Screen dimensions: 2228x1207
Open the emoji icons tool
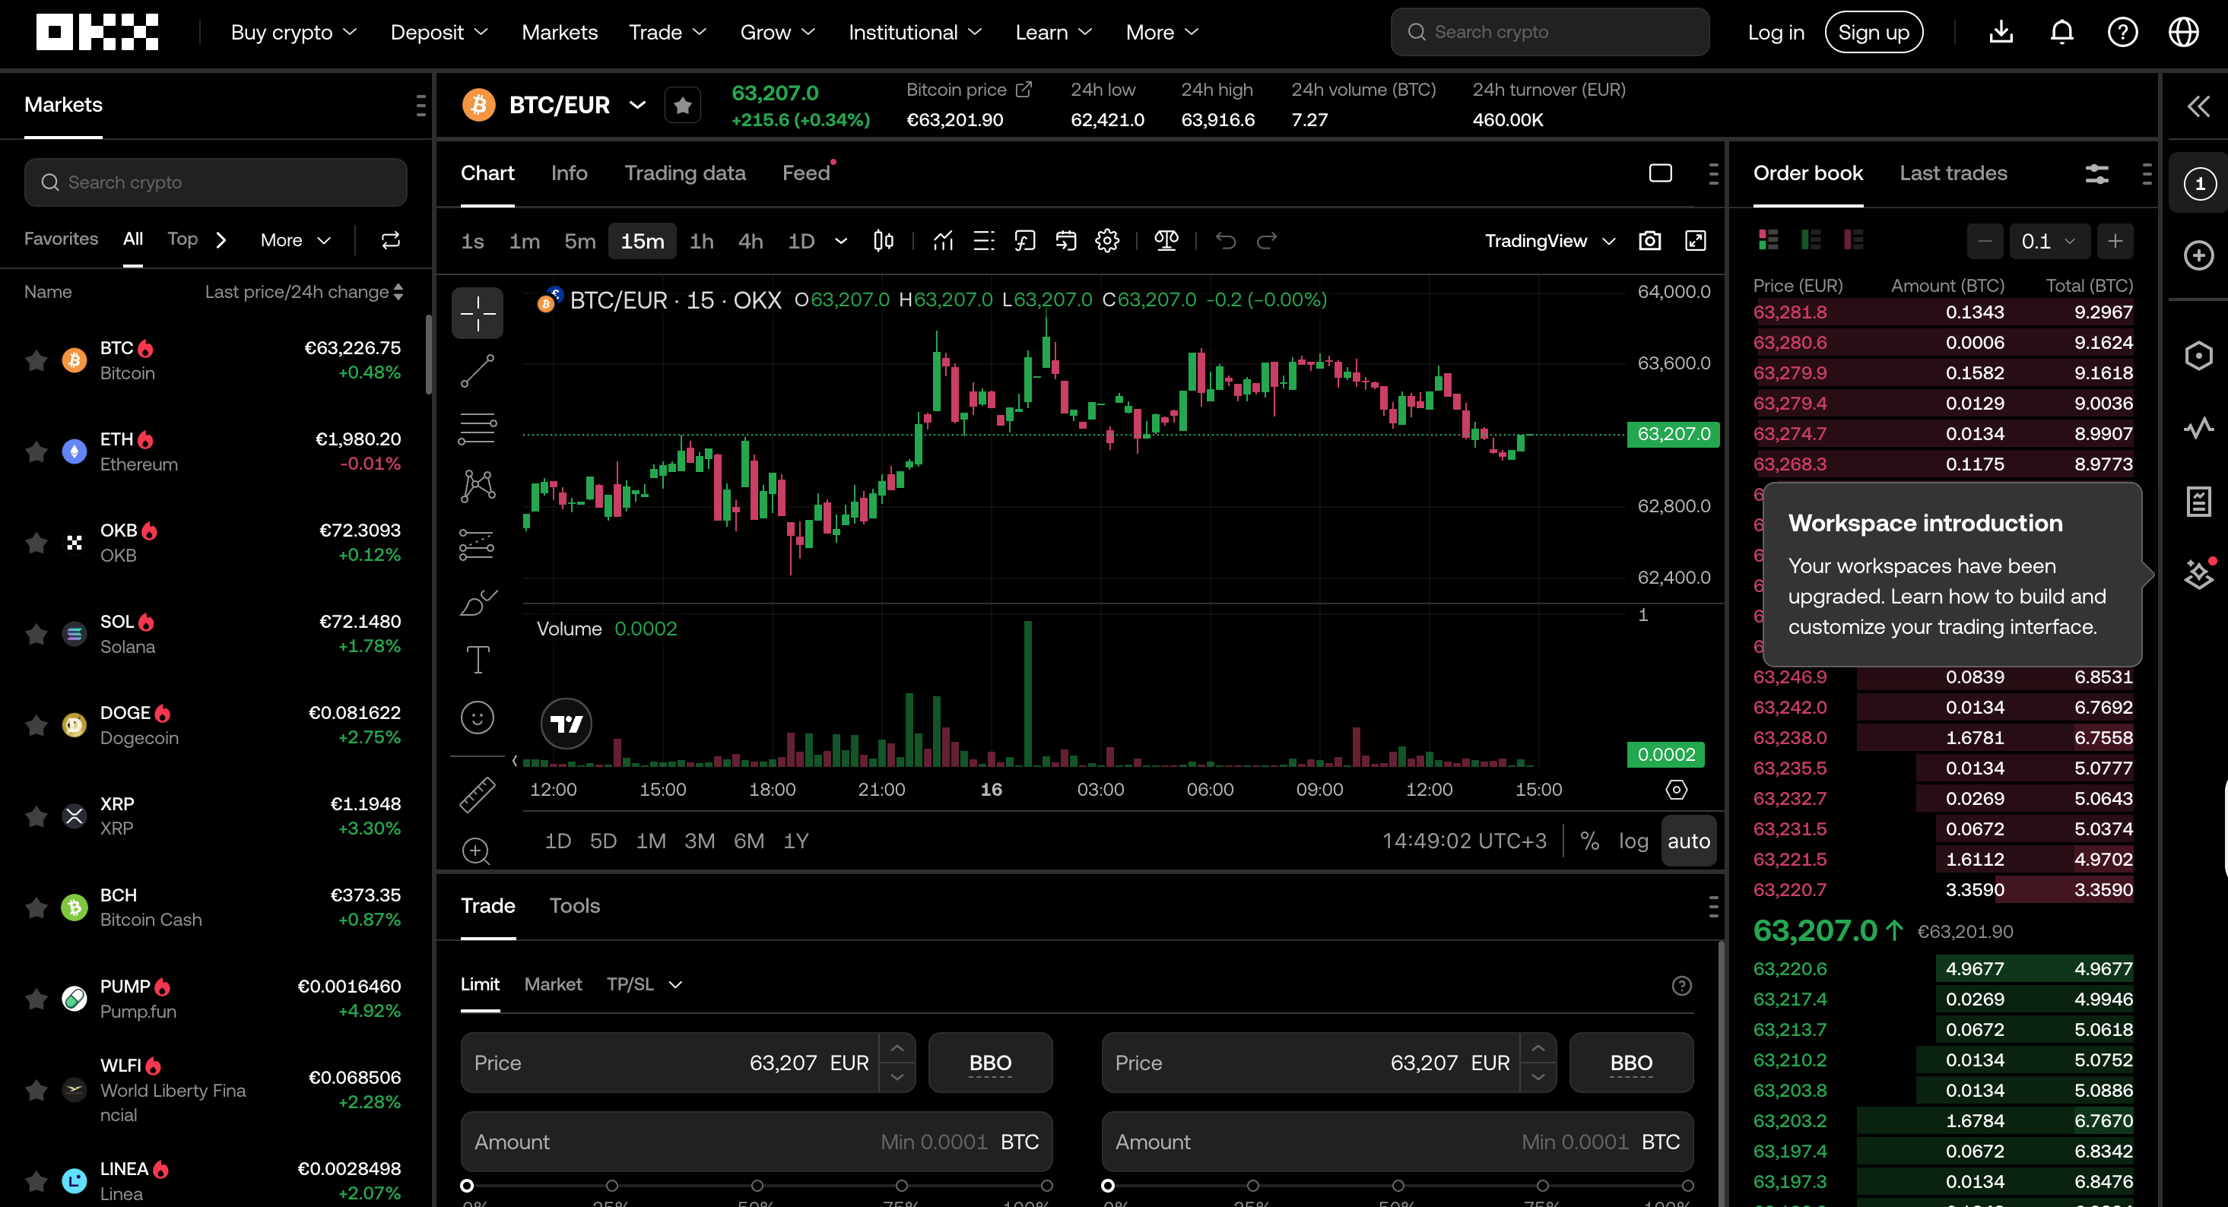[x=478, y=717]
